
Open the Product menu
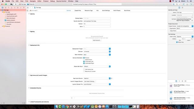tap(46, 1)
